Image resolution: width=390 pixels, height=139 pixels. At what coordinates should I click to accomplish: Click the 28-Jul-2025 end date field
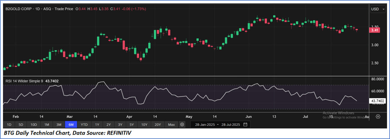pyautogui.click(x=230, y=125)
